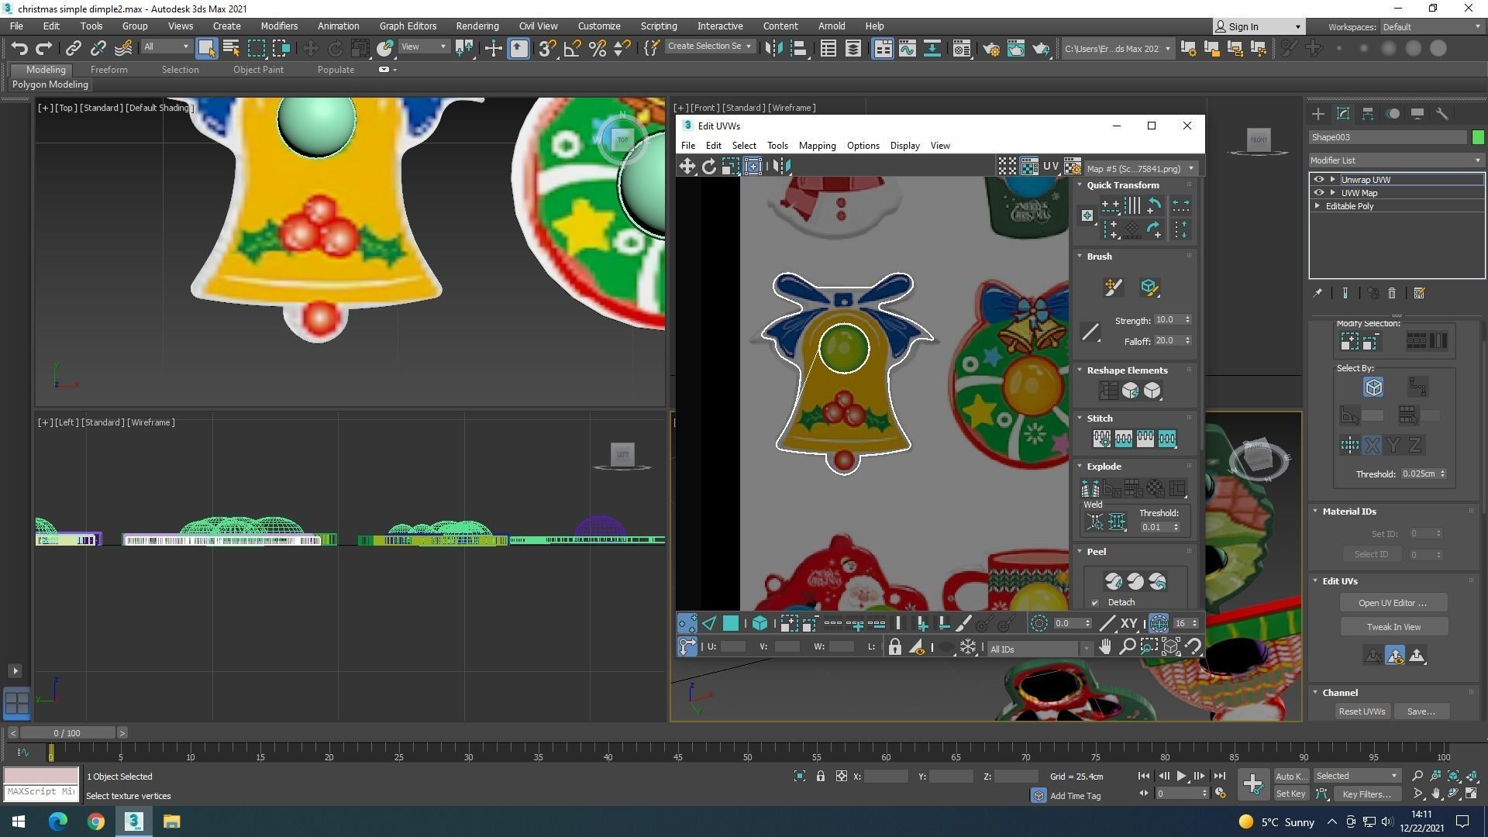Click the Mirror tool icon in main toolbar
1488x837 pixels.
click(773, 48)
